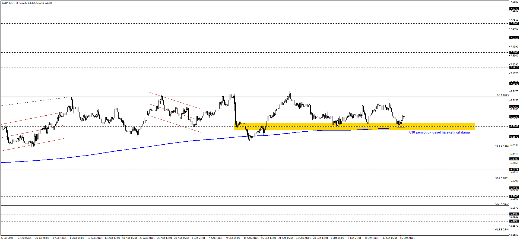Image resolution: width=520 pixels, height=241 pixels.
Task: Click the '1 Sep 21:01' time label
Action: click(198, 238)
